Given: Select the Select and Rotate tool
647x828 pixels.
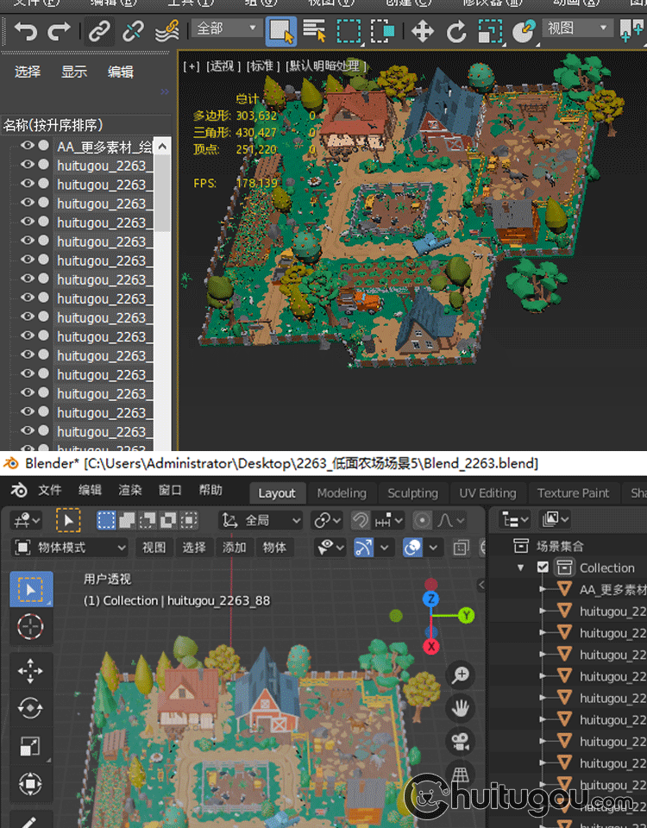Looking at the screenshot, I should click(455, 31).
